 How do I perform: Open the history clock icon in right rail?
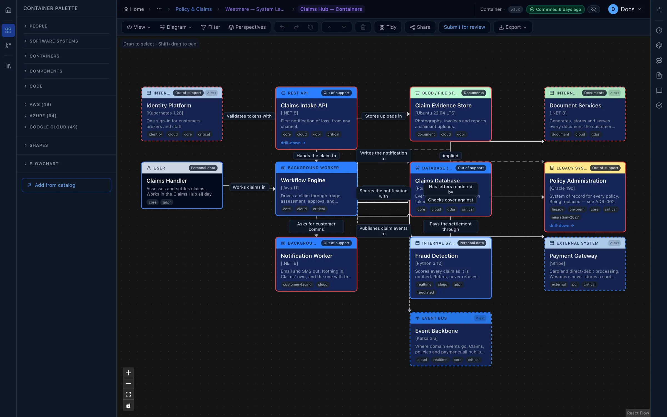[659, 30]
